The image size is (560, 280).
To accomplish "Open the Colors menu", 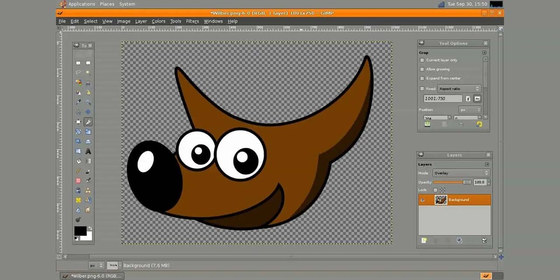I will coord(158,21).
